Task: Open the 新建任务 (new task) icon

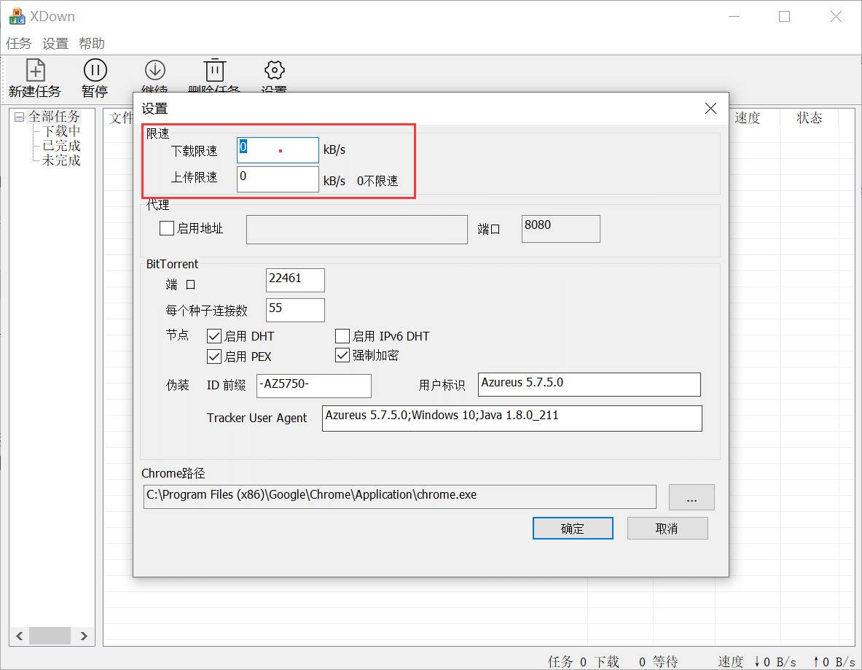Action: click(x=34, y=70)
